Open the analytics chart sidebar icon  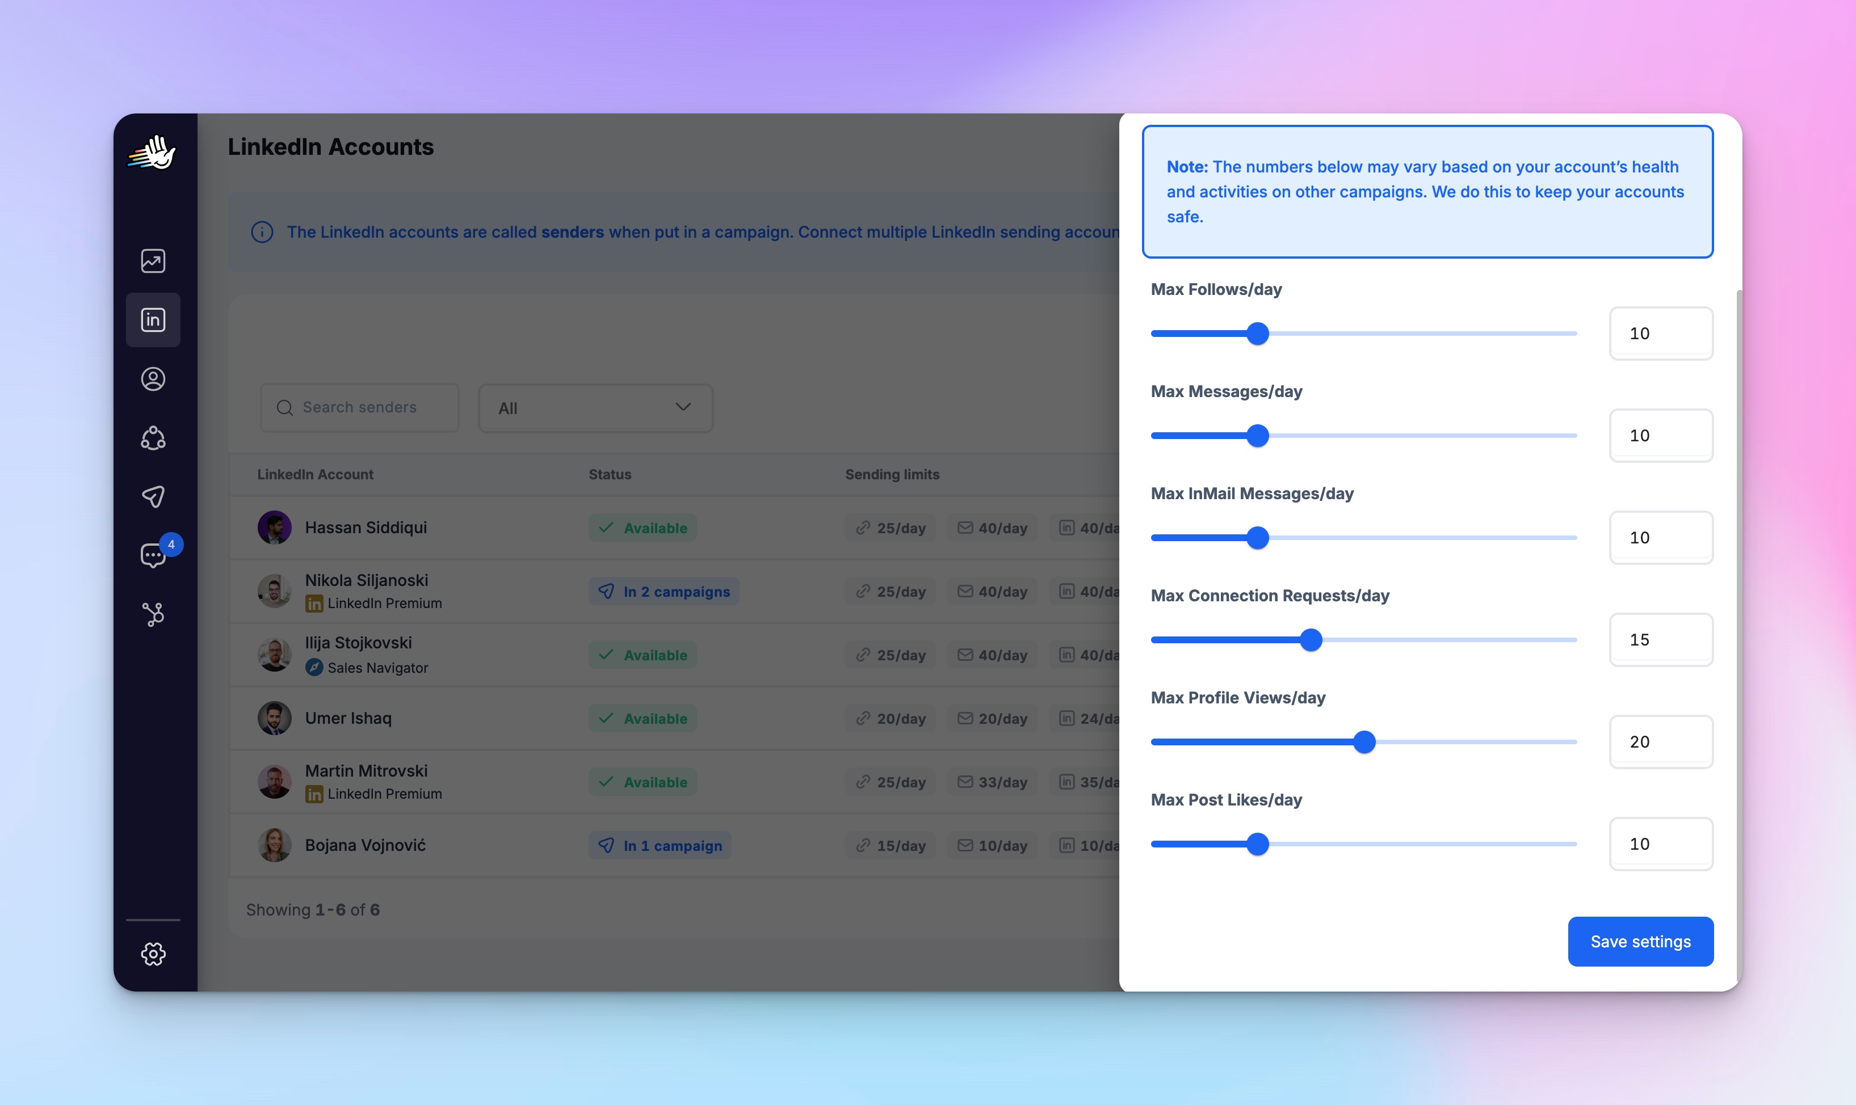click(x=153, y=260)
